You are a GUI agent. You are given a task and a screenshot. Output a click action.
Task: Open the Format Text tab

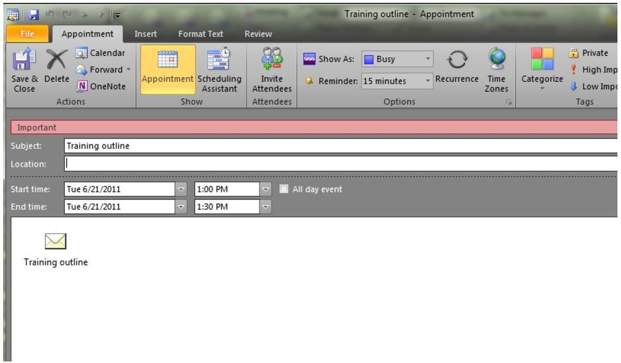tap(200, 34)
